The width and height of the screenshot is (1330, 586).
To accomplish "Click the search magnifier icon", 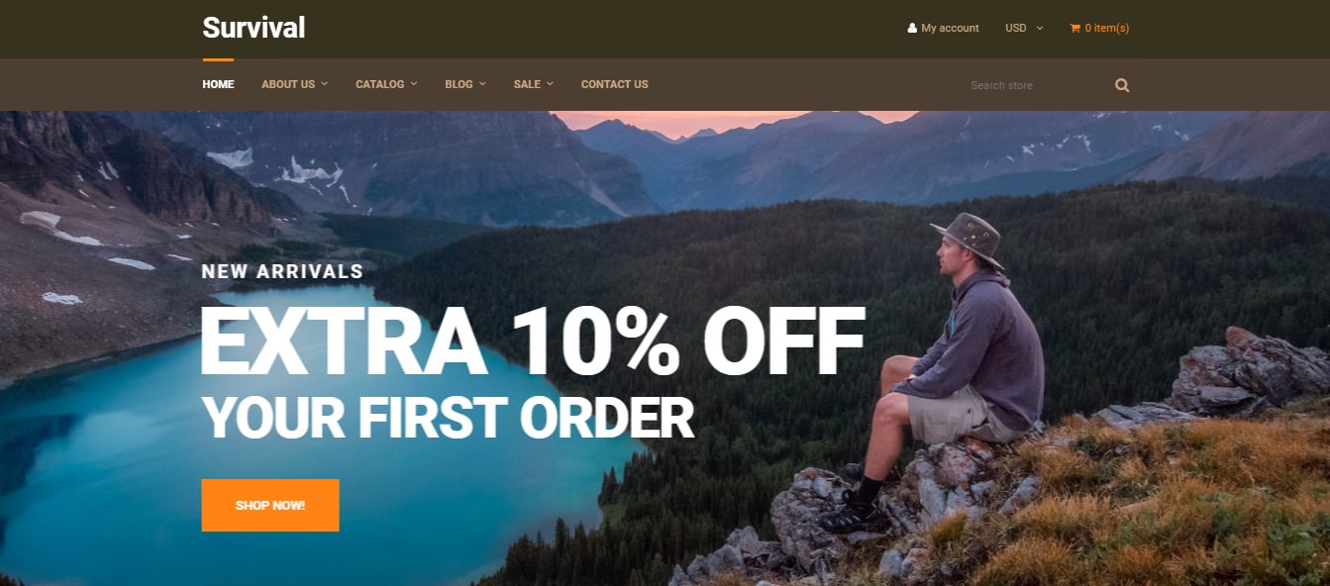I will point(1122,85).
